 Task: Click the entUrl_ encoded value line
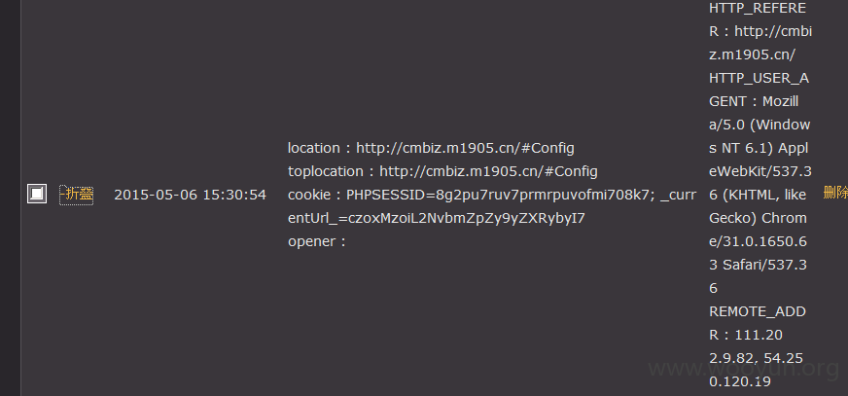[x=437, y=218]
